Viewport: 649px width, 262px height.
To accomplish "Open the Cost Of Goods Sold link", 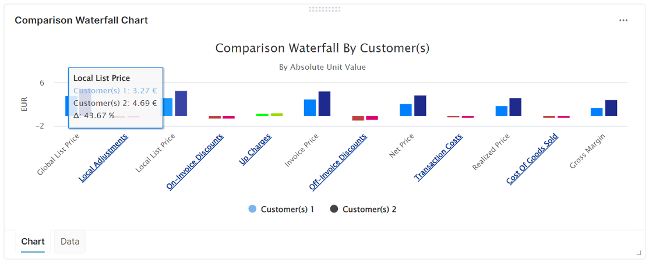I will (532, 159).
